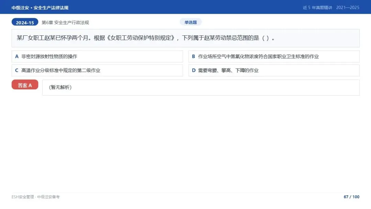This screenshot has width=371, height=209.
Task: Click the footer text ESH安全管理·中级注安备考
Action: pos(36,197)
